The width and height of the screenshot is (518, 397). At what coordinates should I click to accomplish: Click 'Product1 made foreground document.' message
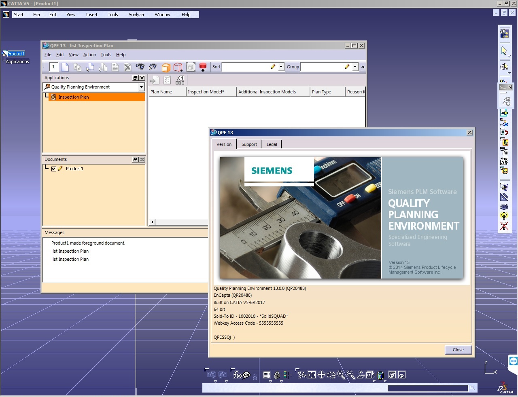pos(88,243)
